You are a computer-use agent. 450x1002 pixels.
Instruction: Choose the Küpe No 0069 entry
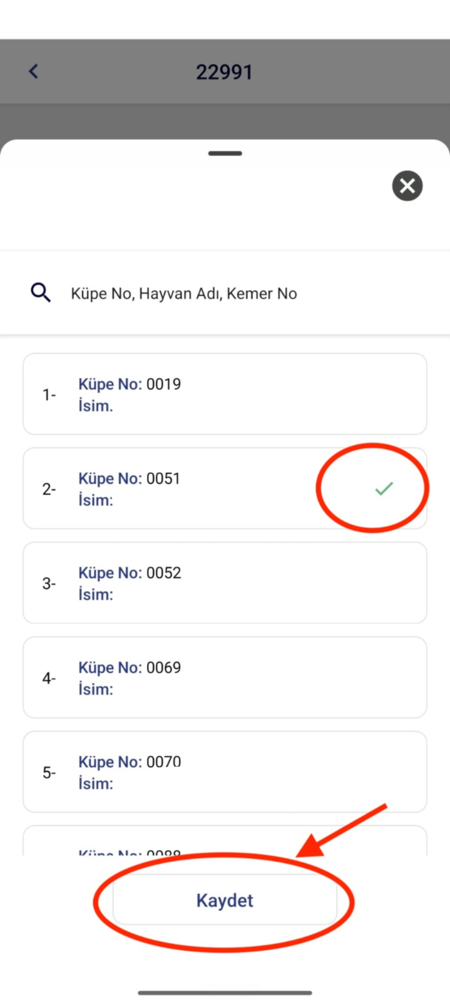tap(225, 677)
